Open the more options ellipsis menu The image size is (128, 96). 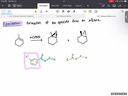pyautogui.click(x=125, y=6)
